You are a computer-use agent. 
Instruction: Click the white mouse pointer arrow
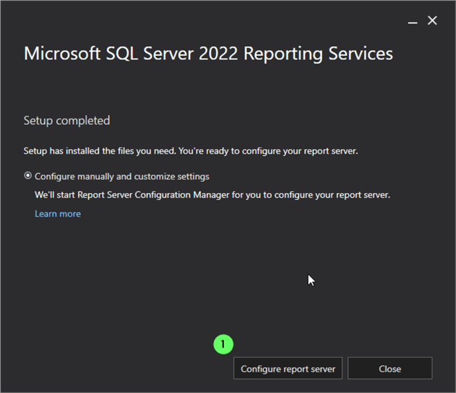[311, 280]
